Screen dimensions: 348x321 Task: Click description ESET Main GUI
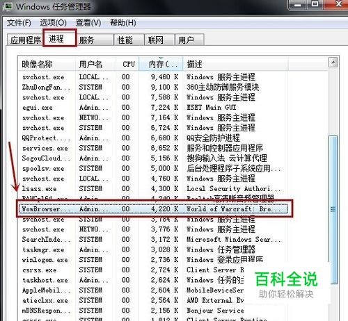(x=212, y=108)
